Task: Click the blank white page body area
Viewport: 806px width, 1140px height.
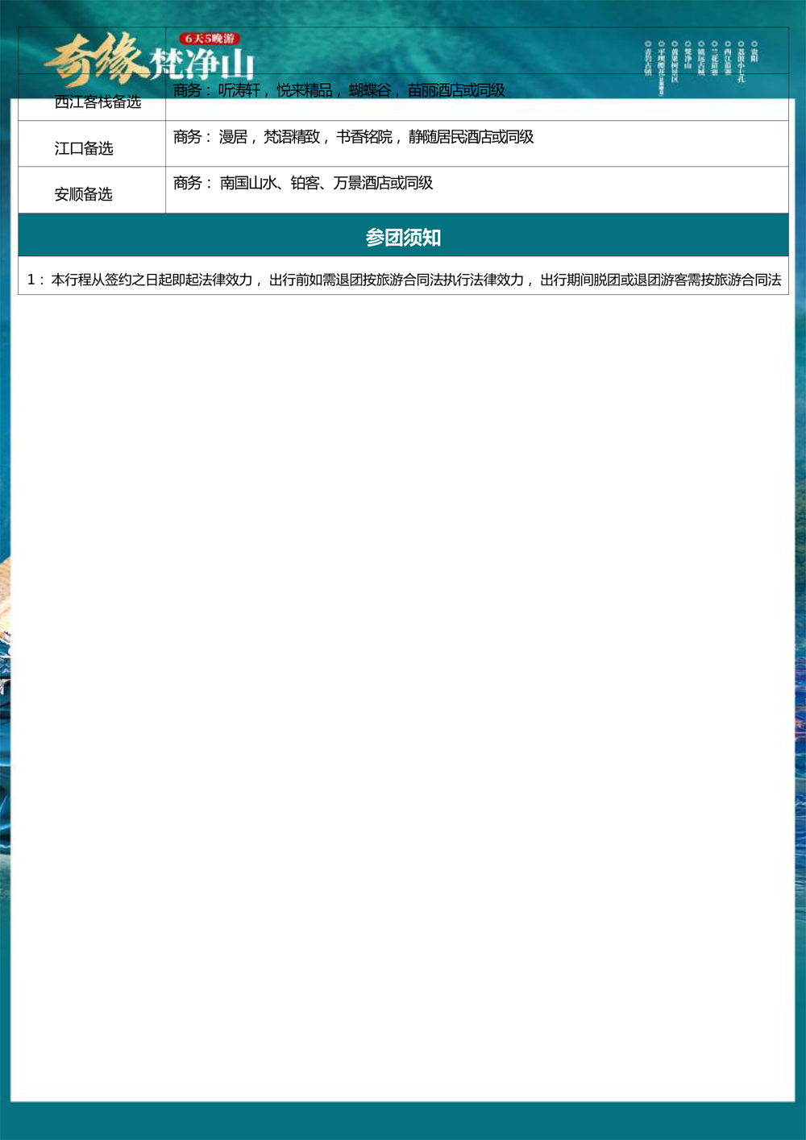Action: (x=403, y=645)
